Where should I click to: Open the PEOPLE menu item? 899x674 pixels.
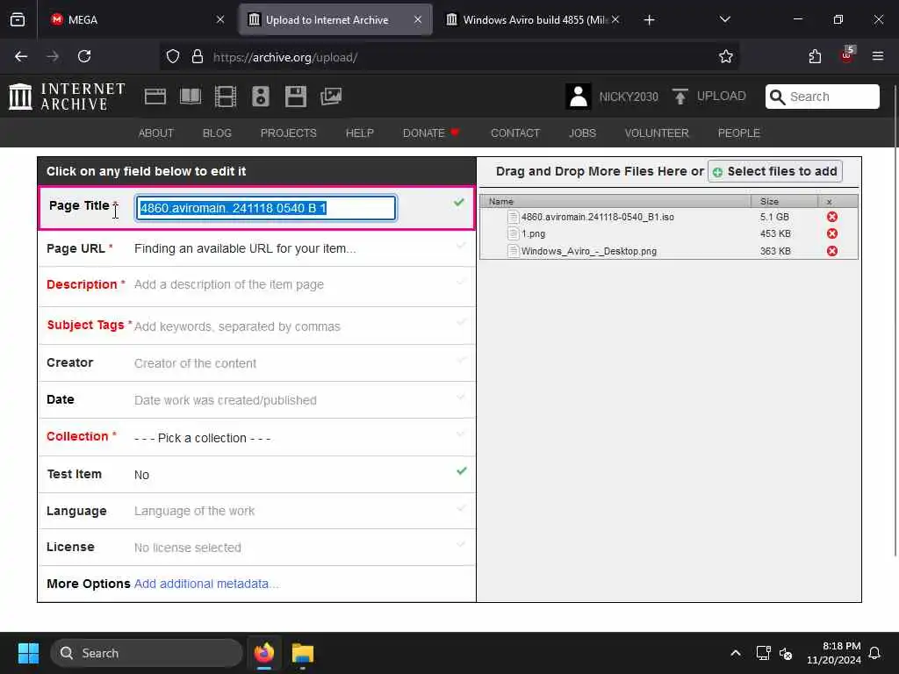[x=739, y=133]
